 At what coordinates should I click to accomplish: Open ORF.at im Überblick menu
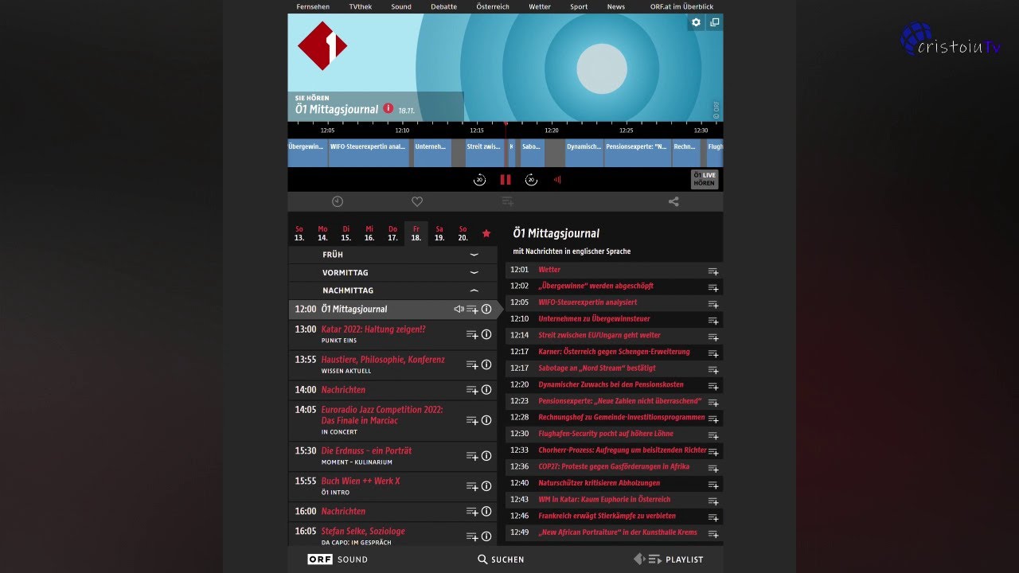(681, 6)
